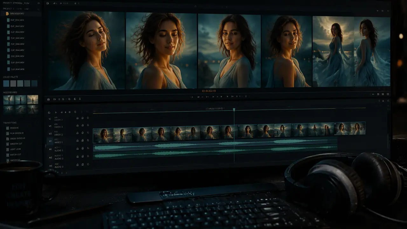Collapse the MOODBOARD section header
This screenshot has width=407, height=229.
coord(10,92)
